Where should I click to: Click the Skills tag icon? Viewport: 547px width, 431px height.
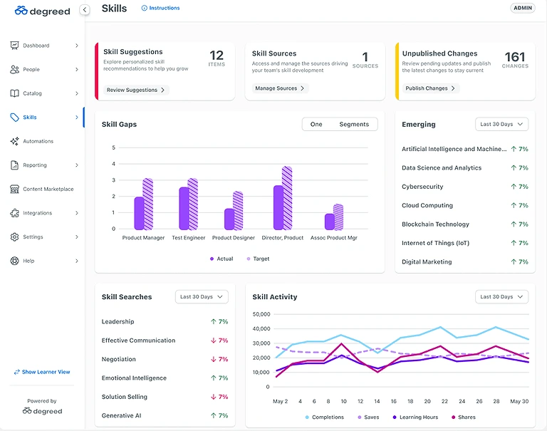pos(14,118)
